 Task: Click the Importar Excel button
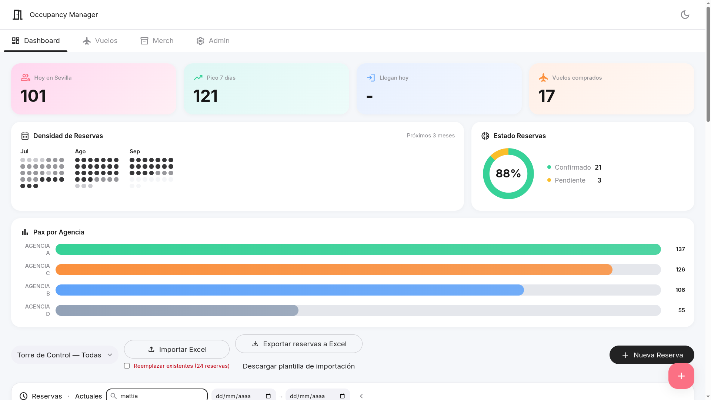point(177,349)
